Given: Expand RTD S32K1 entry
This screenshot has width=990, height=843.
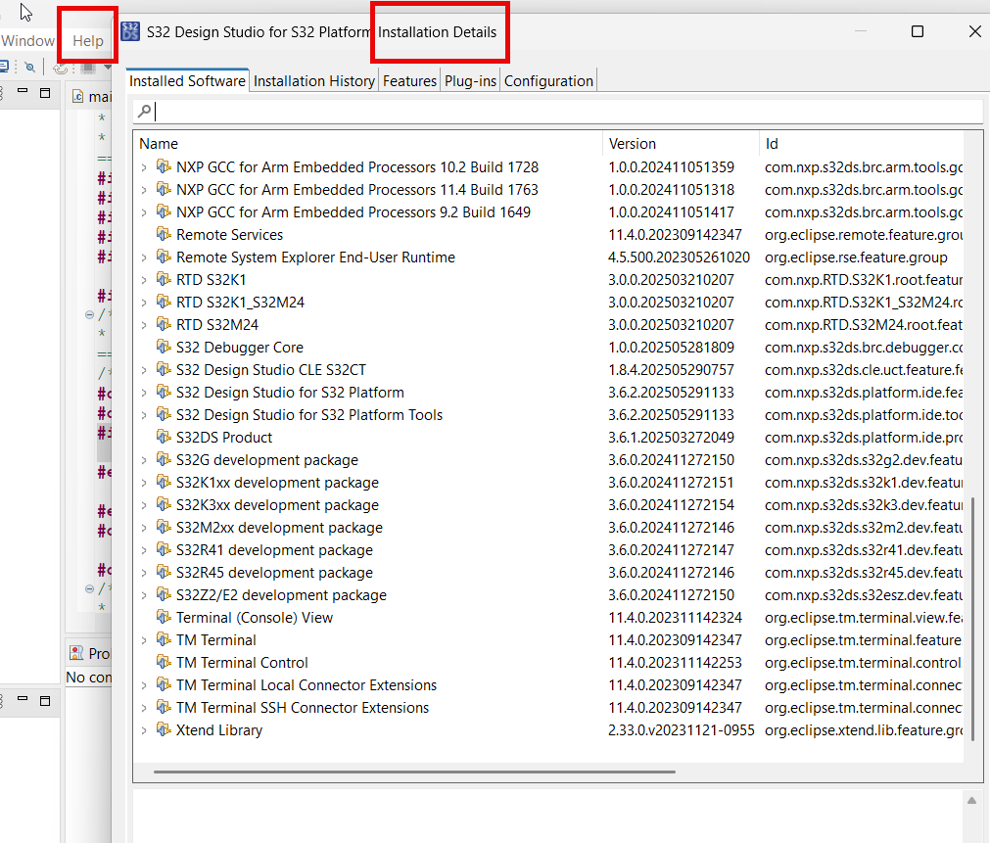Looking at the screenshot, I should pyautogui.click(x=144, y=280).
